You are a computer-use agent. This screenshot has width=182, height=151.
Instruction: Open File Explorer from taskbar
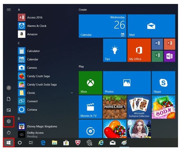point(54,143)
